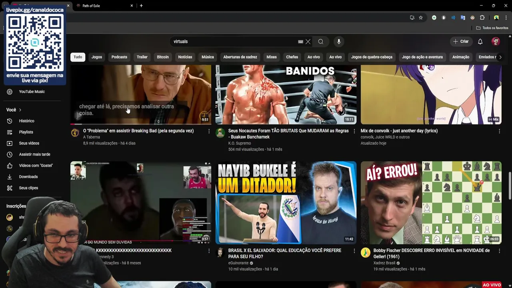Click the Chrome profile avatar
Viewport: 512px width, 288px height.
click(x=496, y=18)
